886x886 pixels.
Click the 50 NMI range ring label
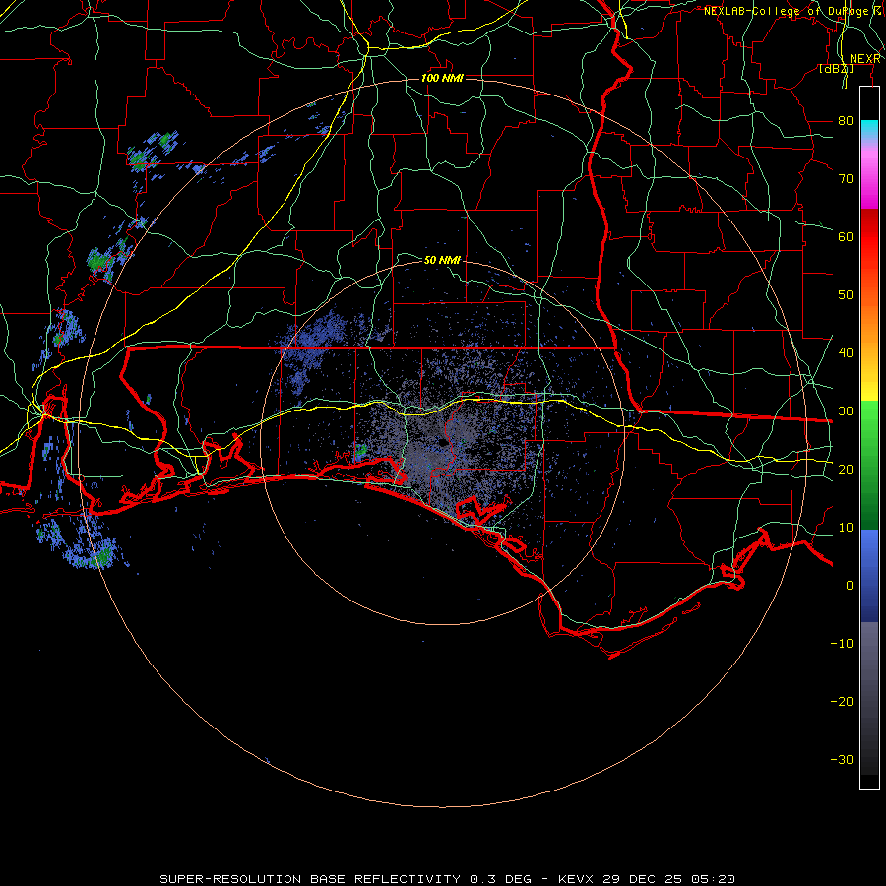(x=442, y=260)
